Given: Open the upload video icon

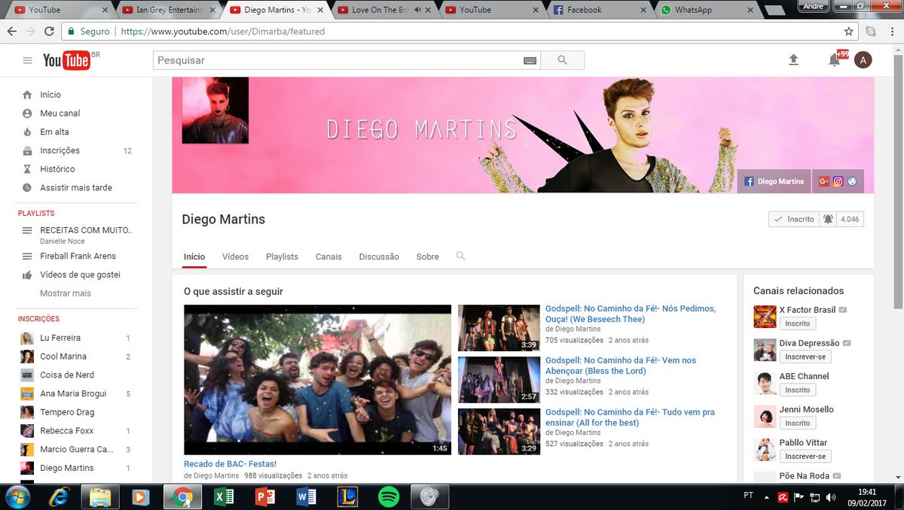Looking at the screenshot, I should click(793, 60).
